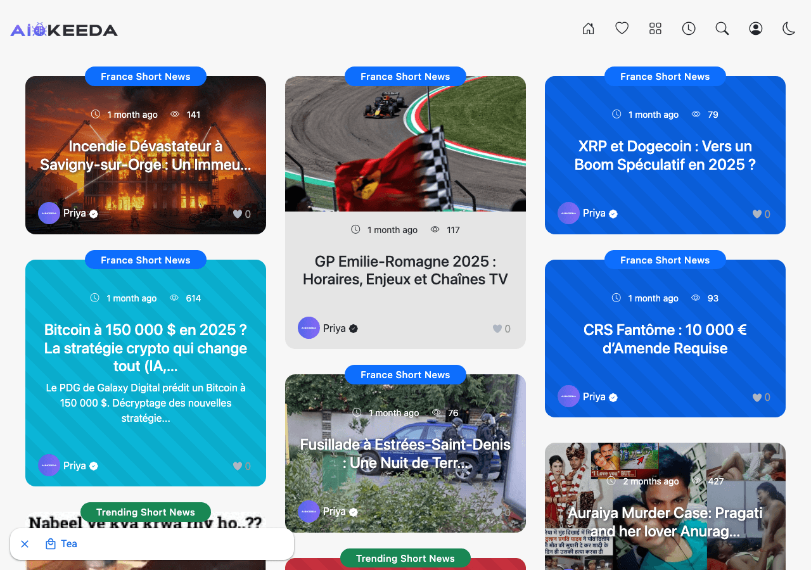The image size is (811, 570).
Task: Open the search magnifier icon
Action: (722, 28)
